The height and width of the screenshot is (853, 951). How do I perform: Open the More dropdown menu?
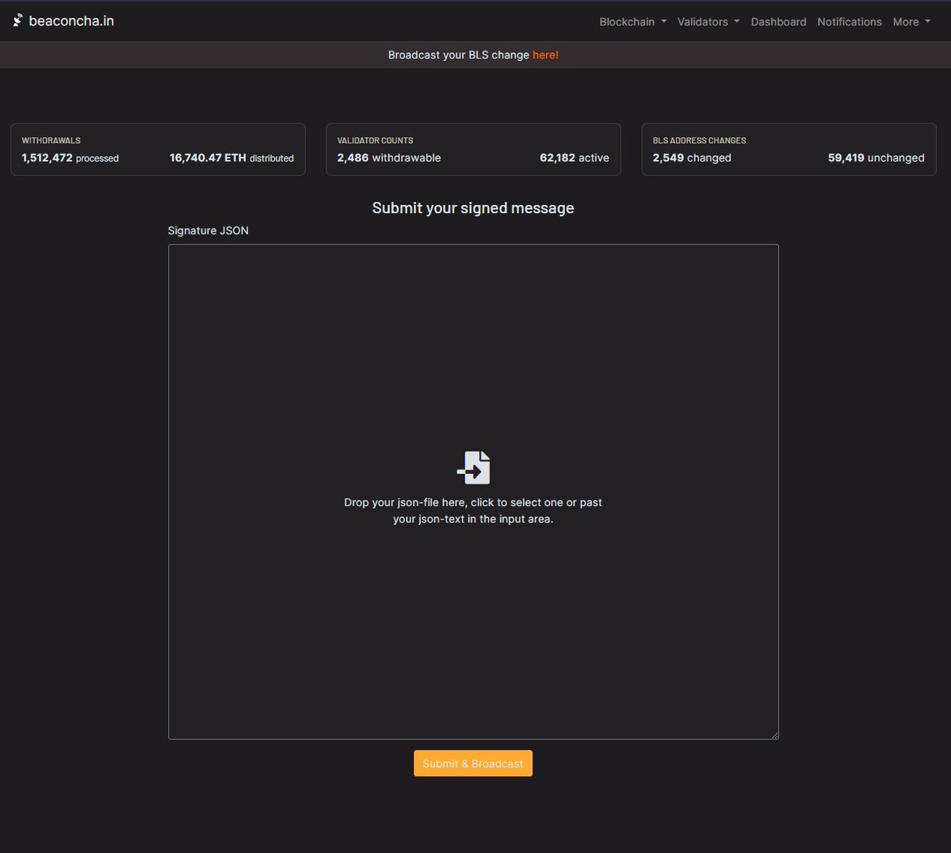click(911, 21)
